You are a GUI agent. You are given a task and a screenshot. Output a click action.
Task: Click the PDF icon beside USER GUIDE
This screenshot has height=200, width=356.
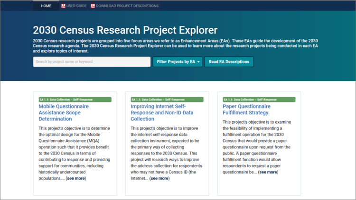[63, 6]
